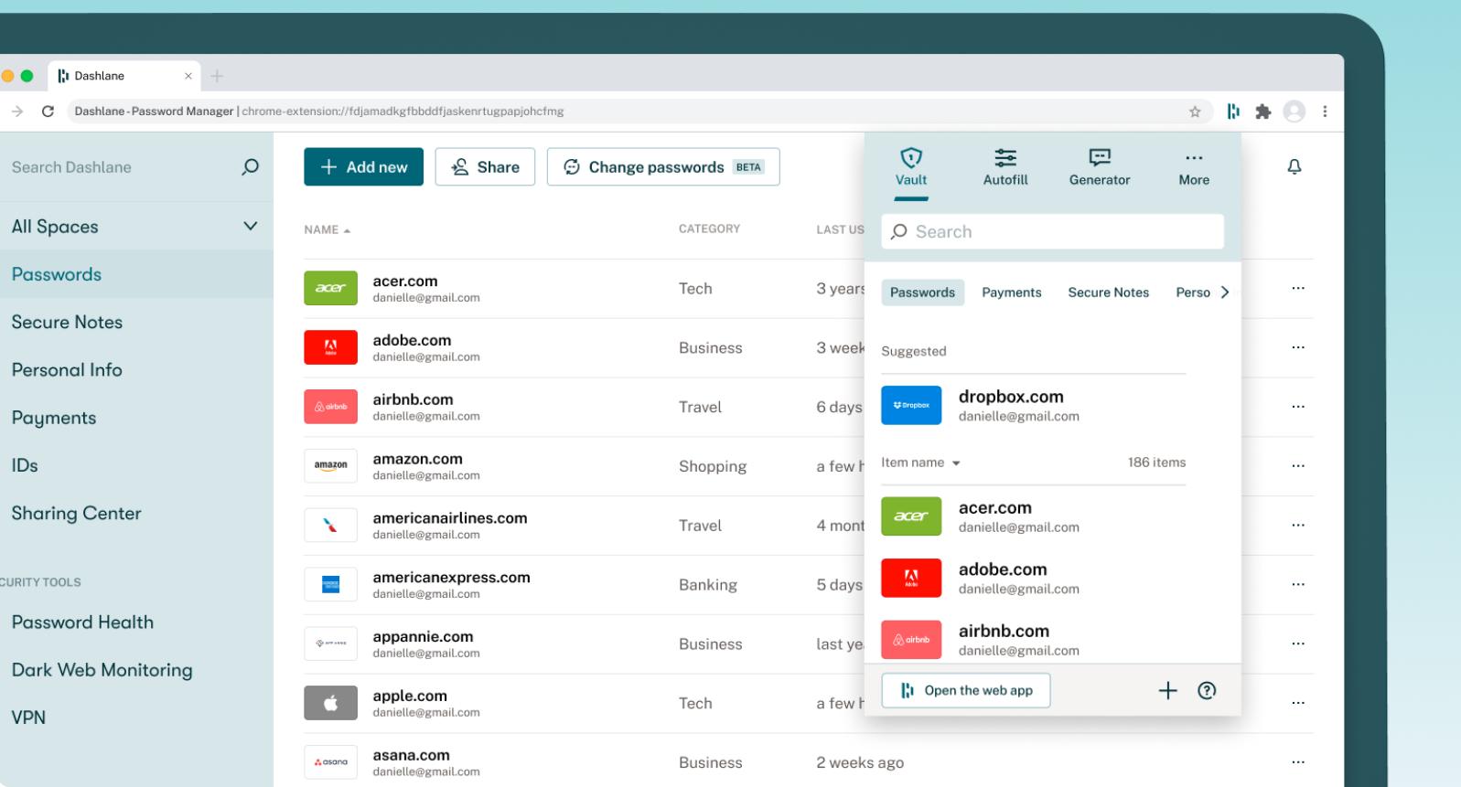Click the Dashlane extension icon in toolbar
The height and width of the screenshot is (787, 1461).
point(1233,112)
